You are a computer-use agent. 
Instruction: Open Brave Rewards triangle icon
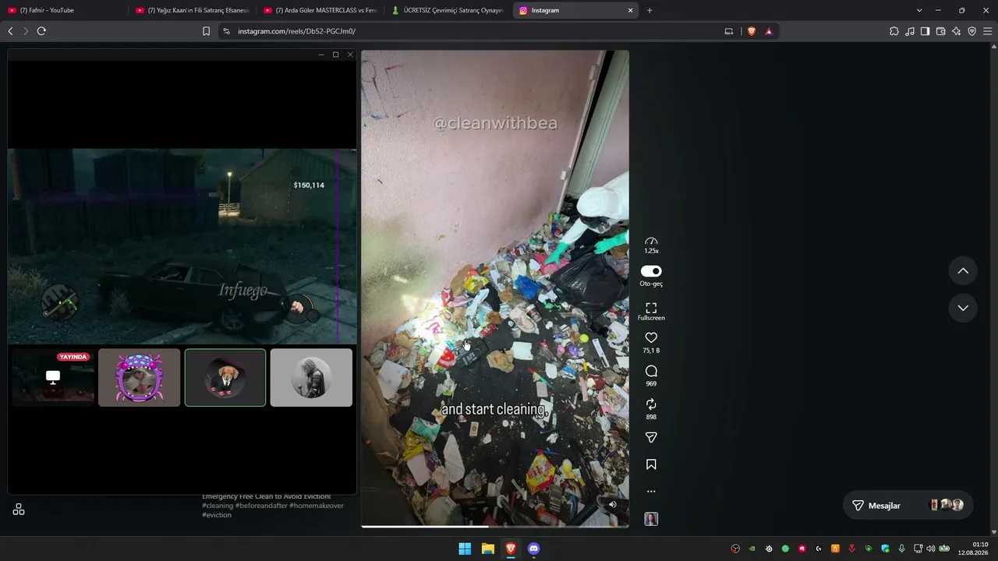pos(769,31)
